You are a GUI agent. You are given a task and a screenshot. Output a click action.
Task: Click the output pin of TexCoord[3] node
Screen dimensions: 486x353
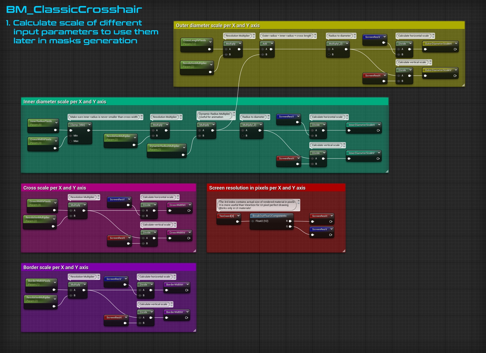click(237, 222)
